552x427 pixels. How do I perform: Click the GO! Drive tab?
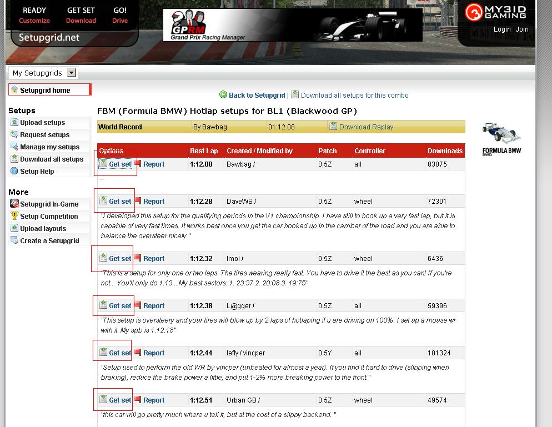tap(120, 15)
